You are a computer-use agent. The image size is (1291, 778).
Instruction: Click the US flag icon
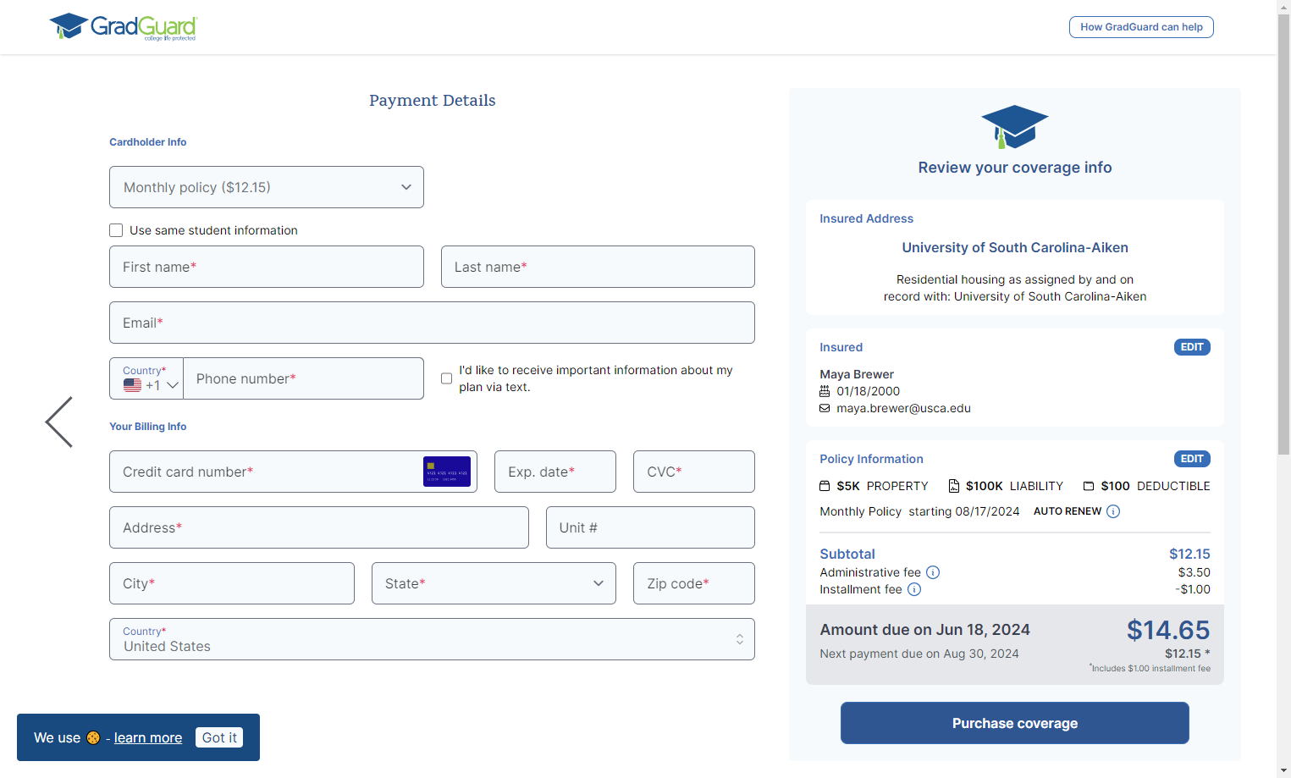(132, 385)
